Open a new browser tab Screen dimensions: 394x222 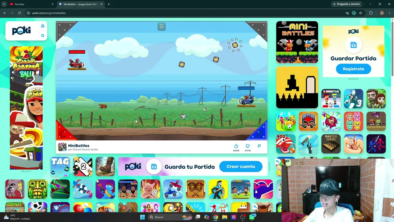[109, 4]
